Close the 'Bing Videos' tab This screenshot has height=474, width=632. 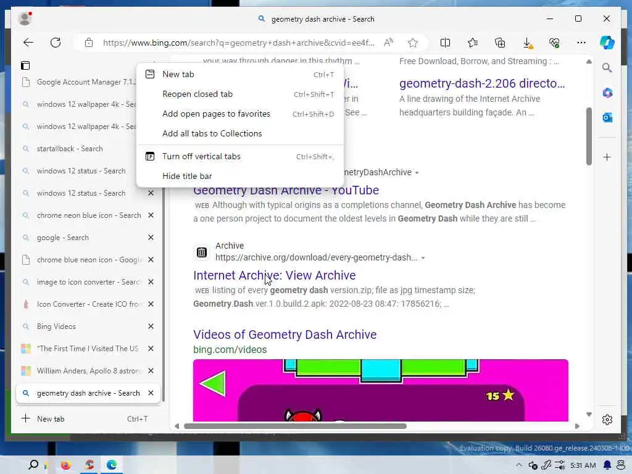tap(151, 326)
